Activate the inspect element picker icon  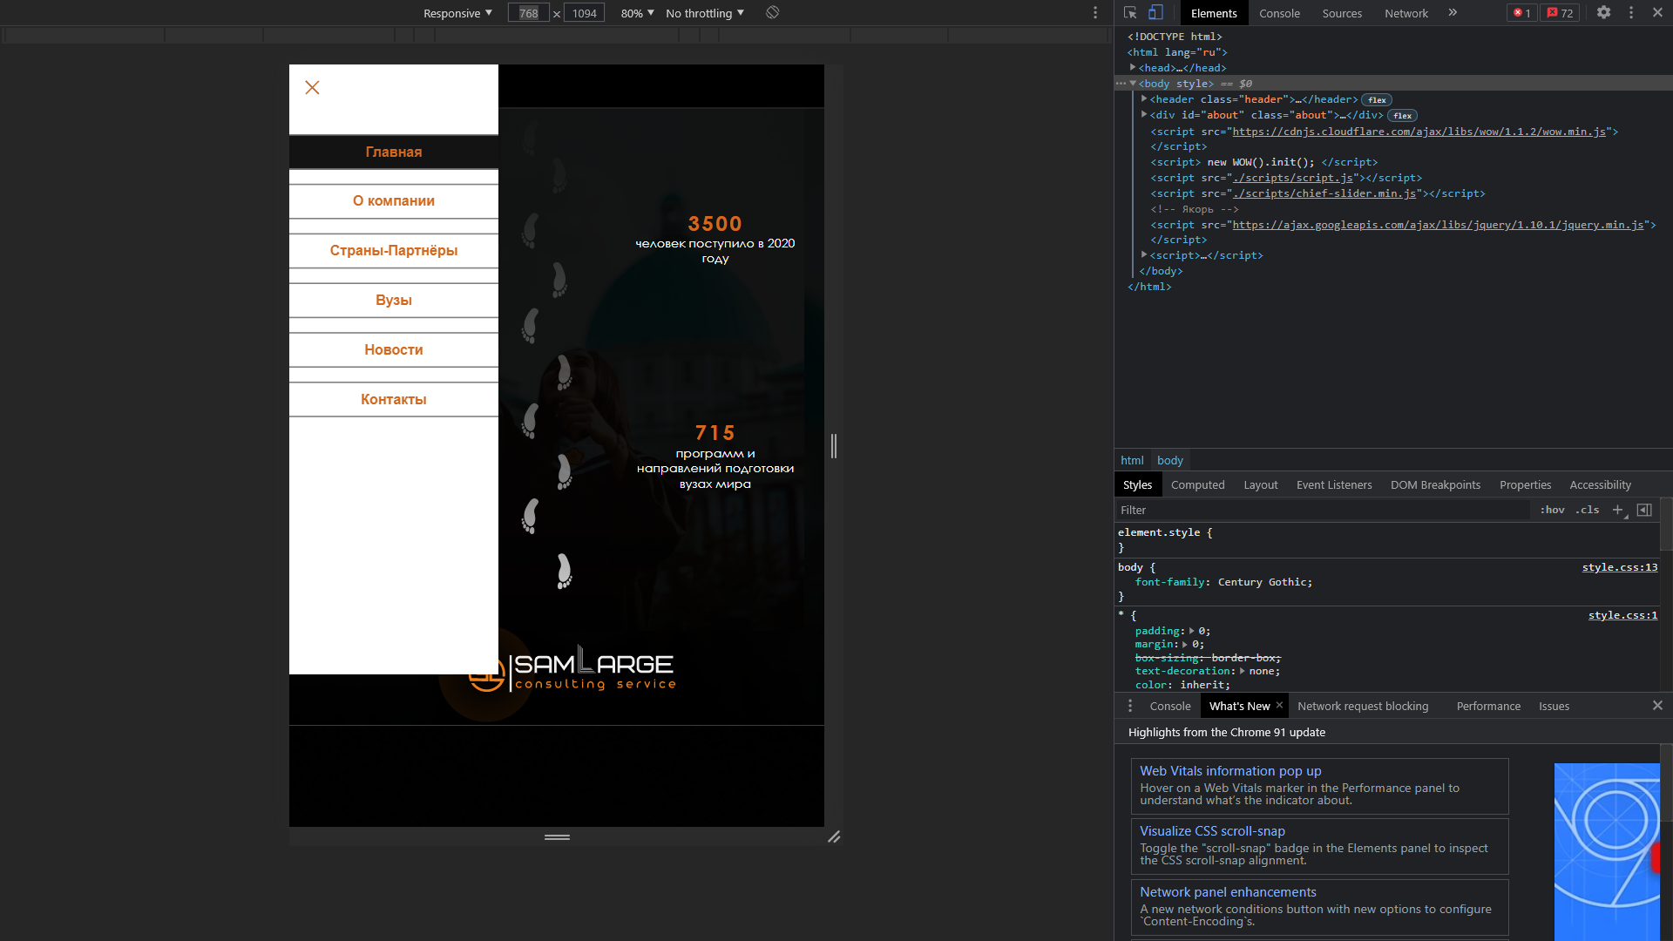point(1130,13)
